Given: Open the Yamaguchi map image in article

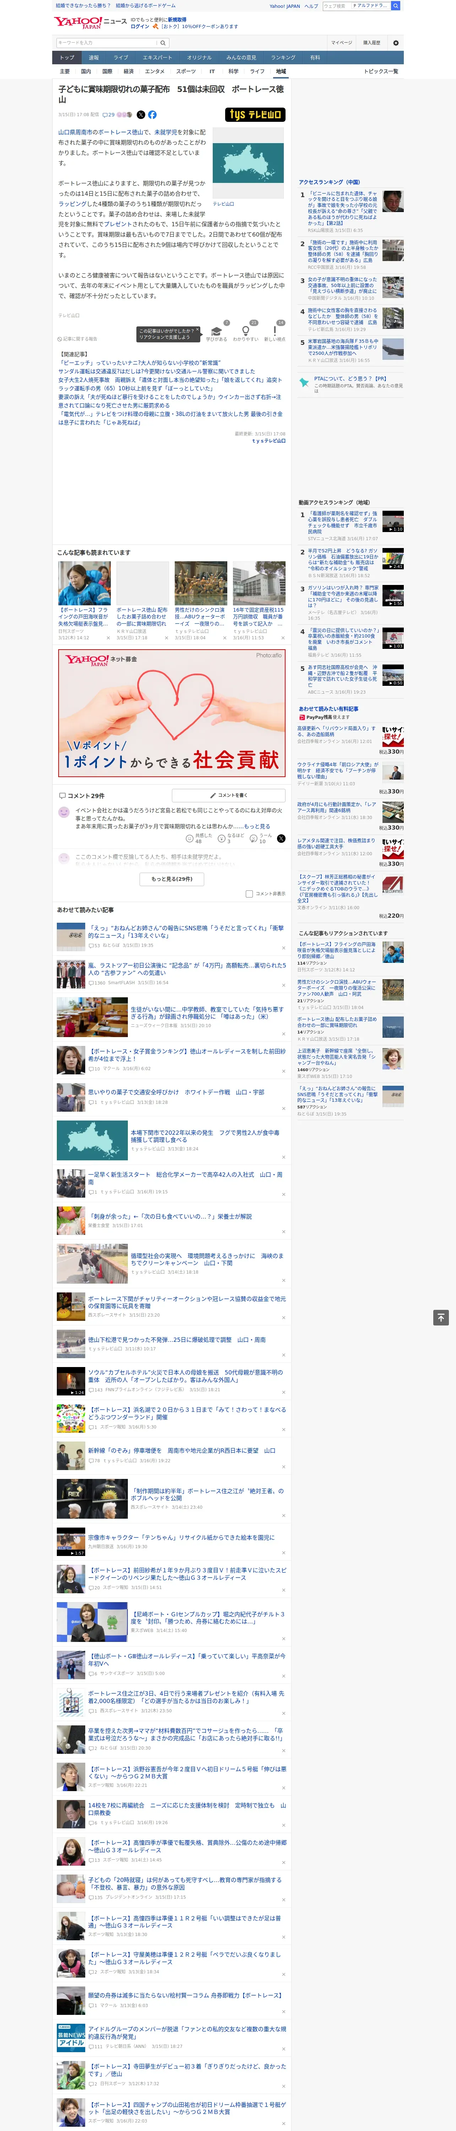Looking at the screenshot, I should (248, 163).
